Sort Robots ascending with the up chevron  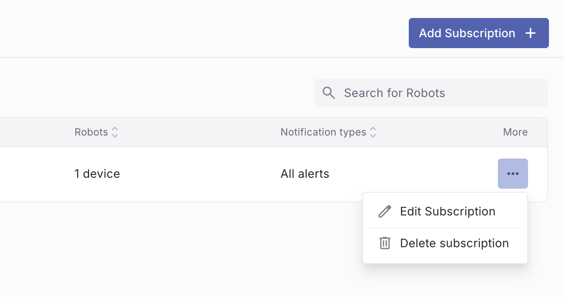(115, 129)
